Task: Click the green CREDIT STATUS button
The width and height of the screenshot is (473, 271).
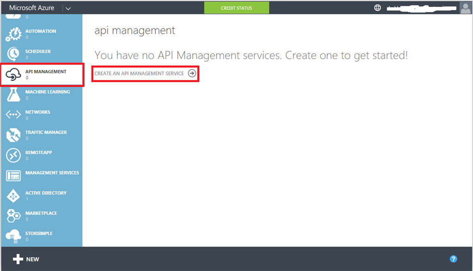Action: [x=236, y=8]
